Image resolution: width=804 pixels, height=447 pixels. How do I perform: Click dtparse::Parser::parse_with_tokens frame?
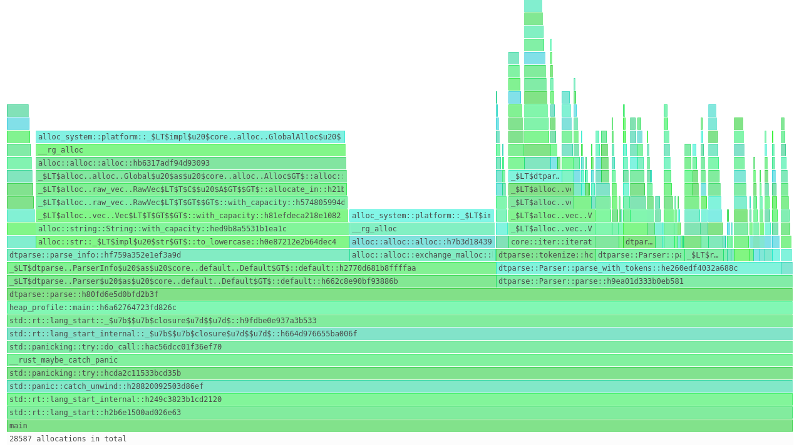(x=637, y=268)
